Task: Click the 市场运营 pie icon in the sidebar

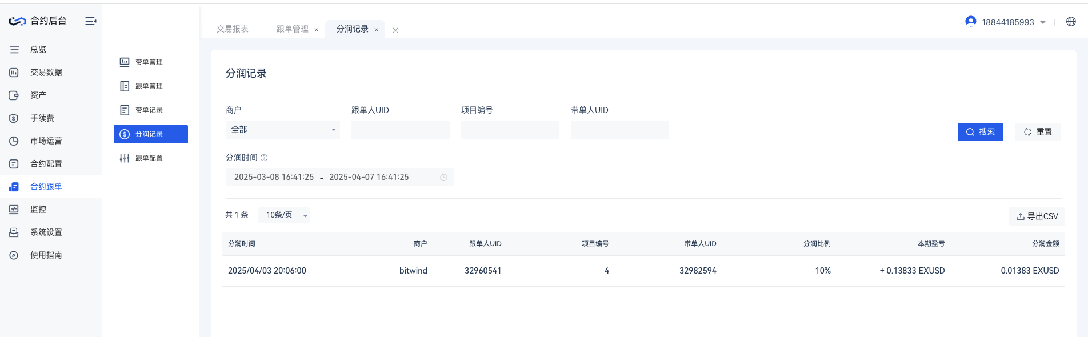Action: pos(14,141)
